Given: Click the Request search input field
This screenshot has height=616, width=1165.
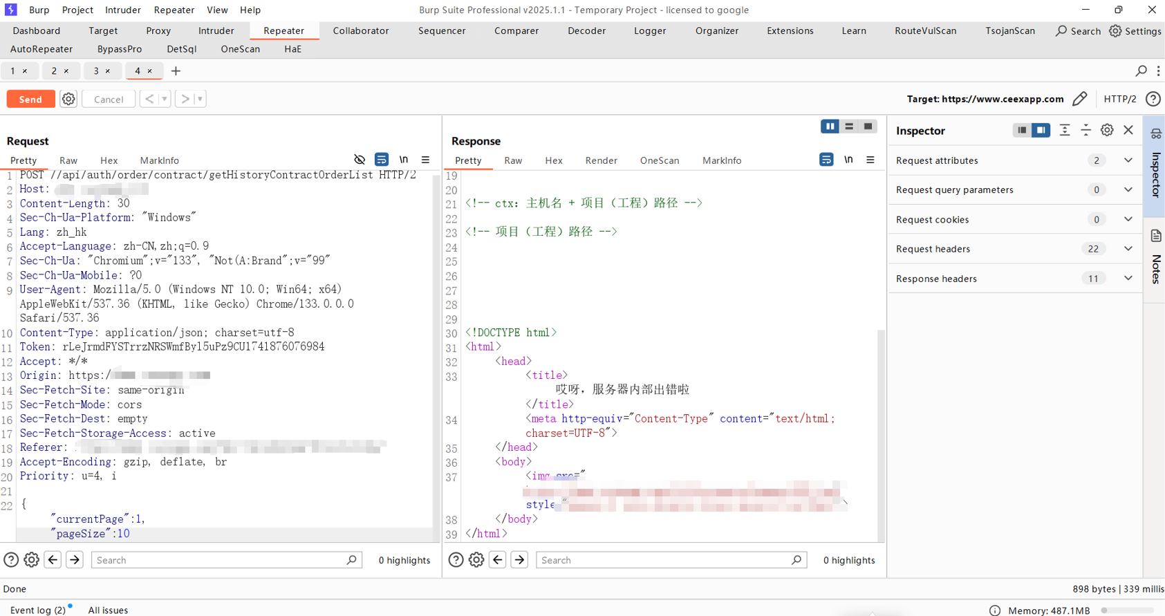Looking at the screenshot, I should (x=221, y=560).
